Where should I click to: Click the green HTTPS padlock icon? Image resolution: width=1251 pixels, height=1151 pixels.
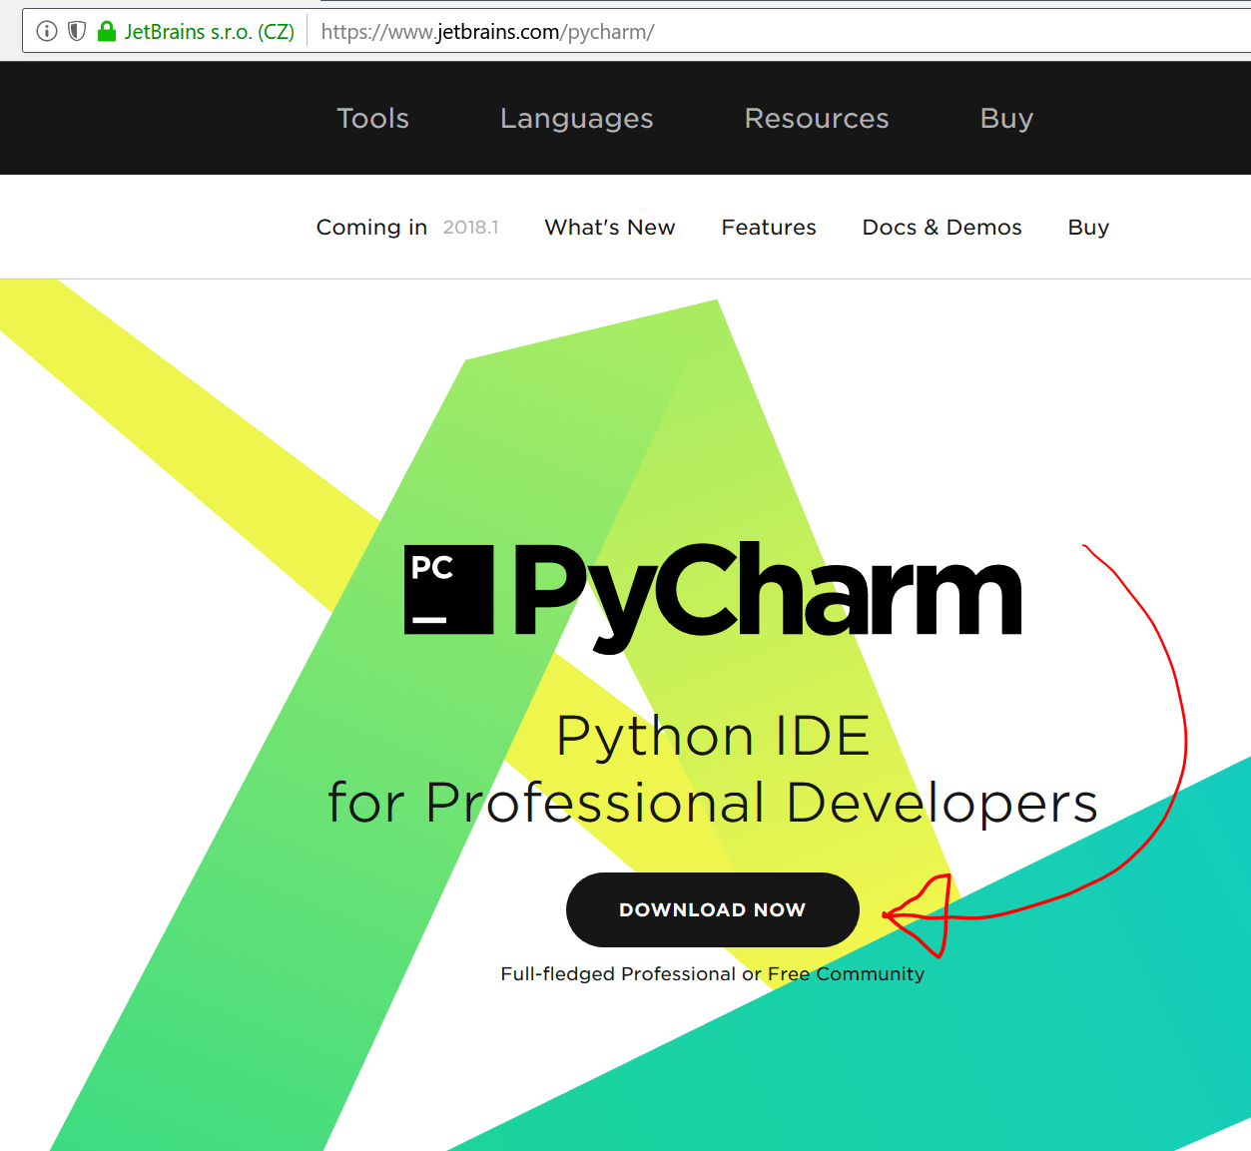pos(105,30)
